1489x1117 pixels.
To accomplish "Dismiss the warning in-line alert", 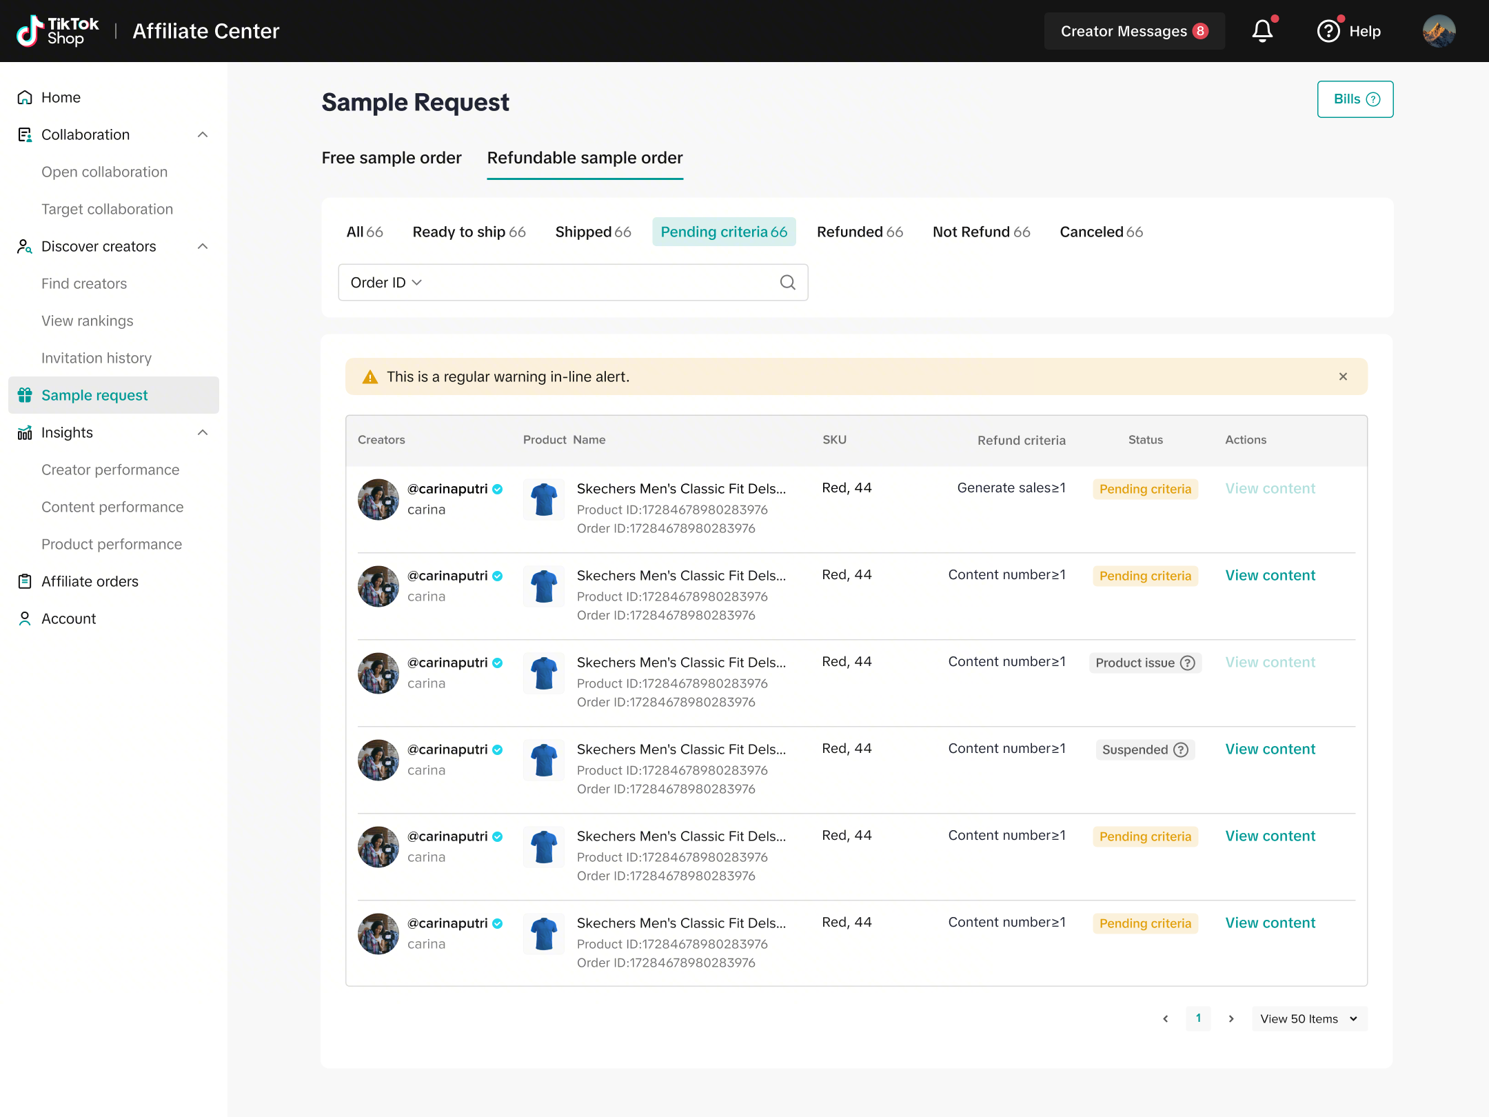I will pos(1343,376).
